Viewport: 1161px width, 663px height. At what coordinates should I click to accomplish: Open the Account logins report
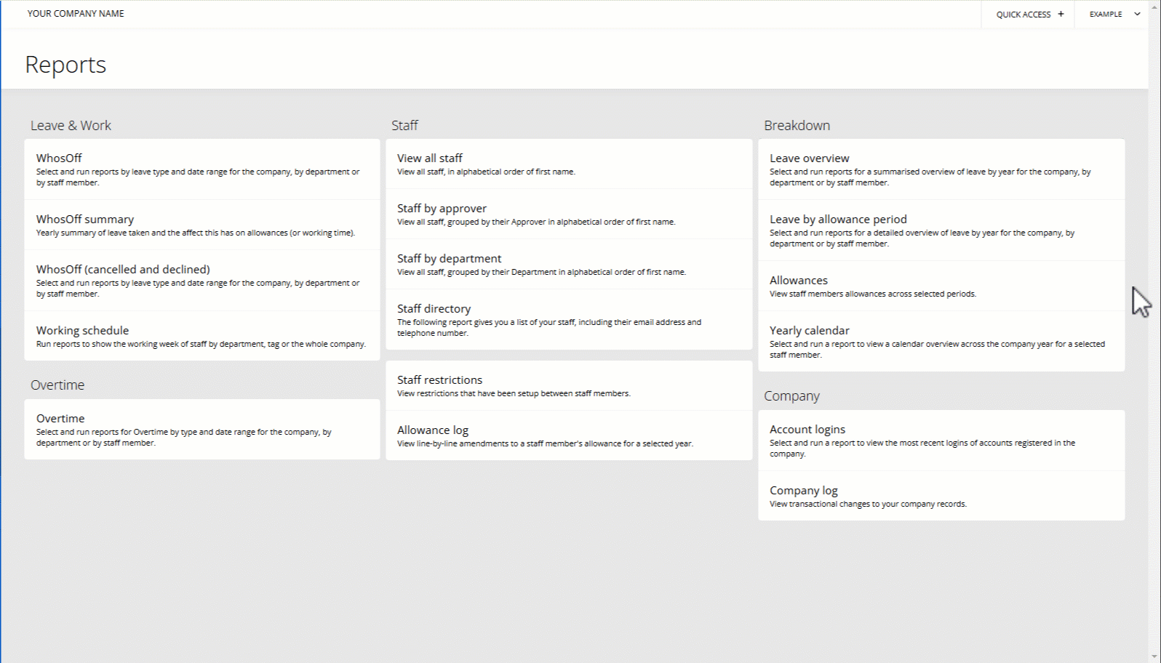coord(941,441)
